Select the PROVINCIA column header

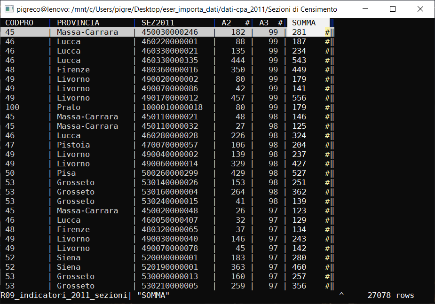click(x=78, y=23)
